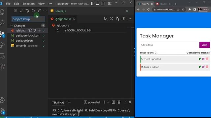The width and height of the screenshot is (211, 118).
Task: Go back in browser
Action: tap(138, 10)
